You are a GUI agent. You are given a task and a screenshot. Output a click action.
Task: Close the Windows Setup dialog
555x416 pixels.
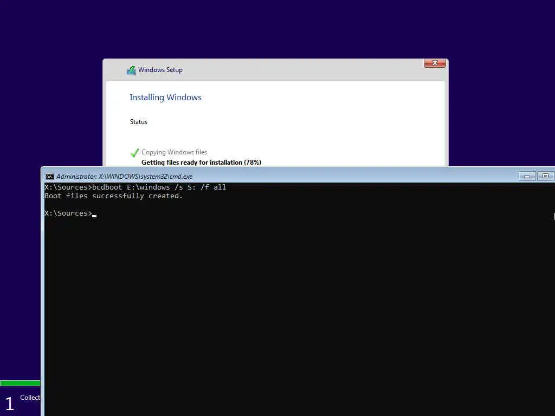tap(435, 63)
